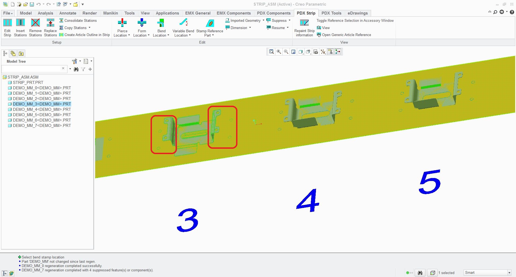
Task: Toggle Reference Selection in Accessory Window
Action: click(355, 20)
